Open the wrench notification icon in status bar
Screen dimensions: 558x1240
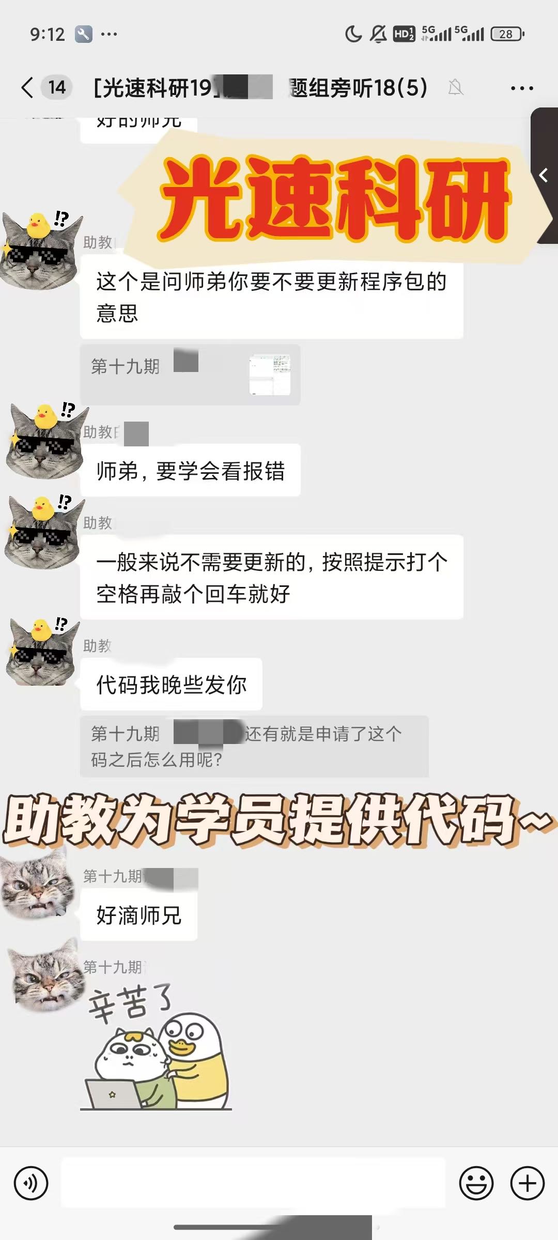(x=83, y=34)
